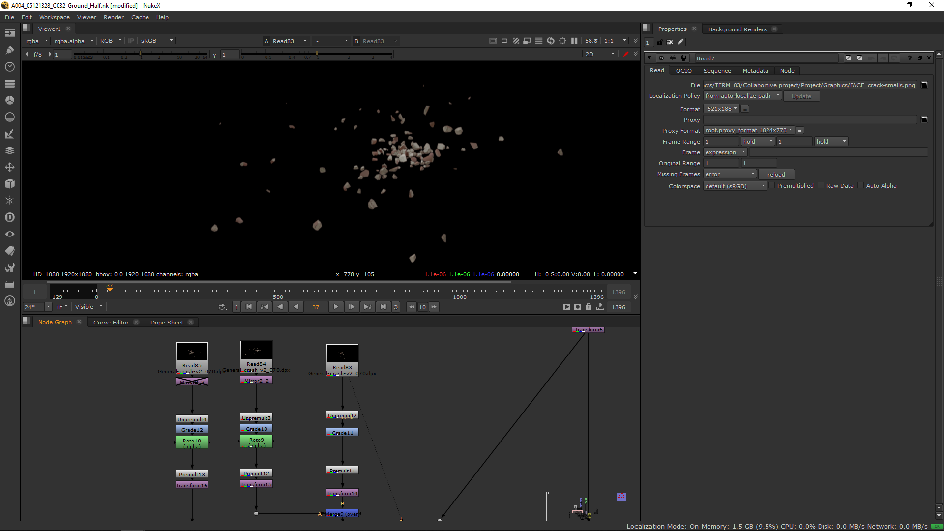The height and width of the screenshot is (531, 944).
Task: Switch to the Metadata tab
Action: pos(755,71)
